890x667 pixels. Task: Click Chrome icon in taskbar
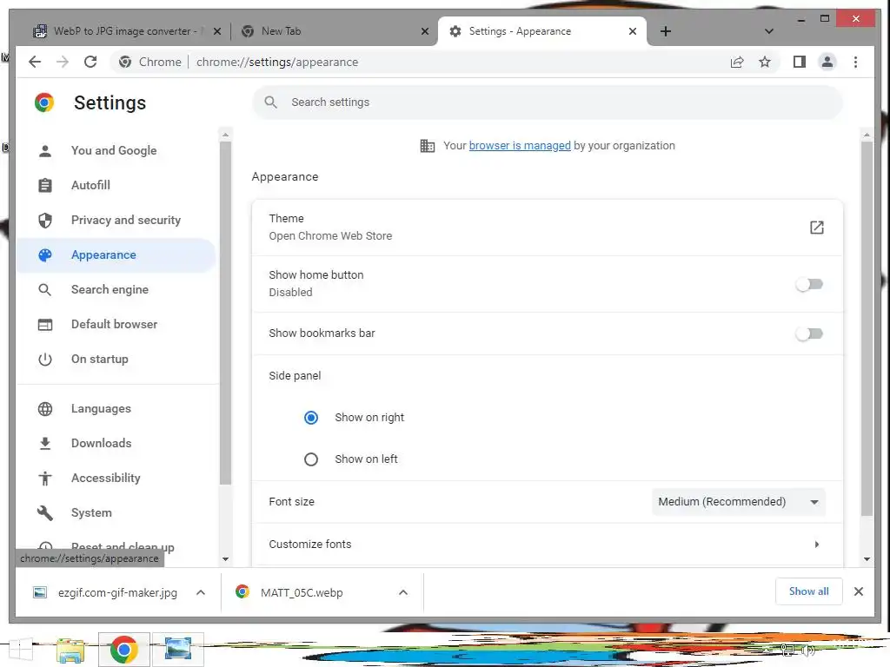click(123, 650)
